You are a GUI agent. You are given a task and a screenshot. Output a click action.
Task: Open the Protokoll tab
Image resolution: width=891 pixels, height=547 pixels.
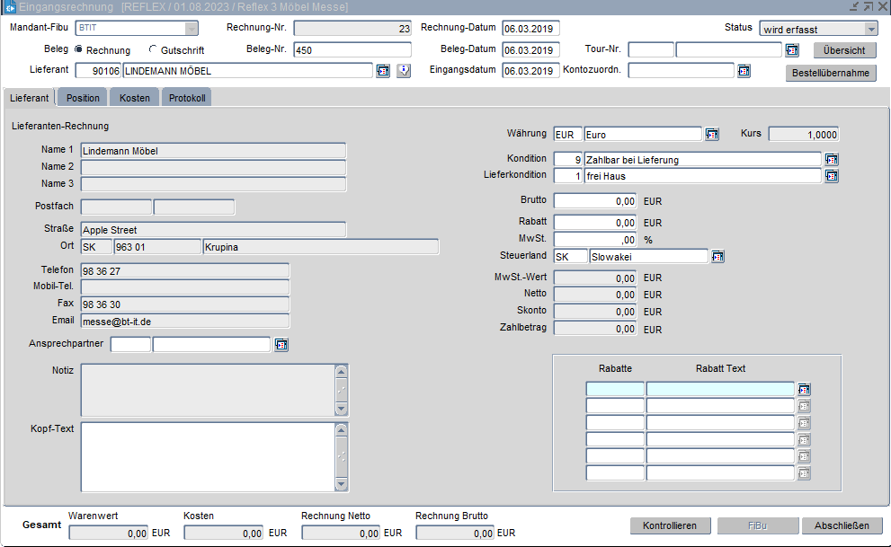tap(187, 98)
